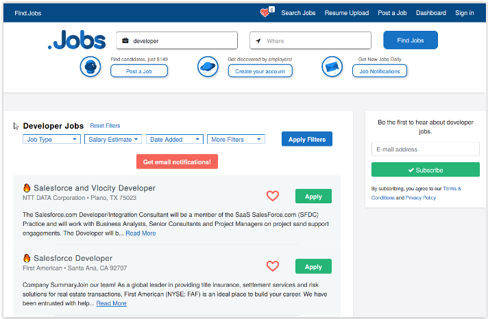Click the Find Jobs search button
Viewport: 488px width, 319px height.
(410, 40)
